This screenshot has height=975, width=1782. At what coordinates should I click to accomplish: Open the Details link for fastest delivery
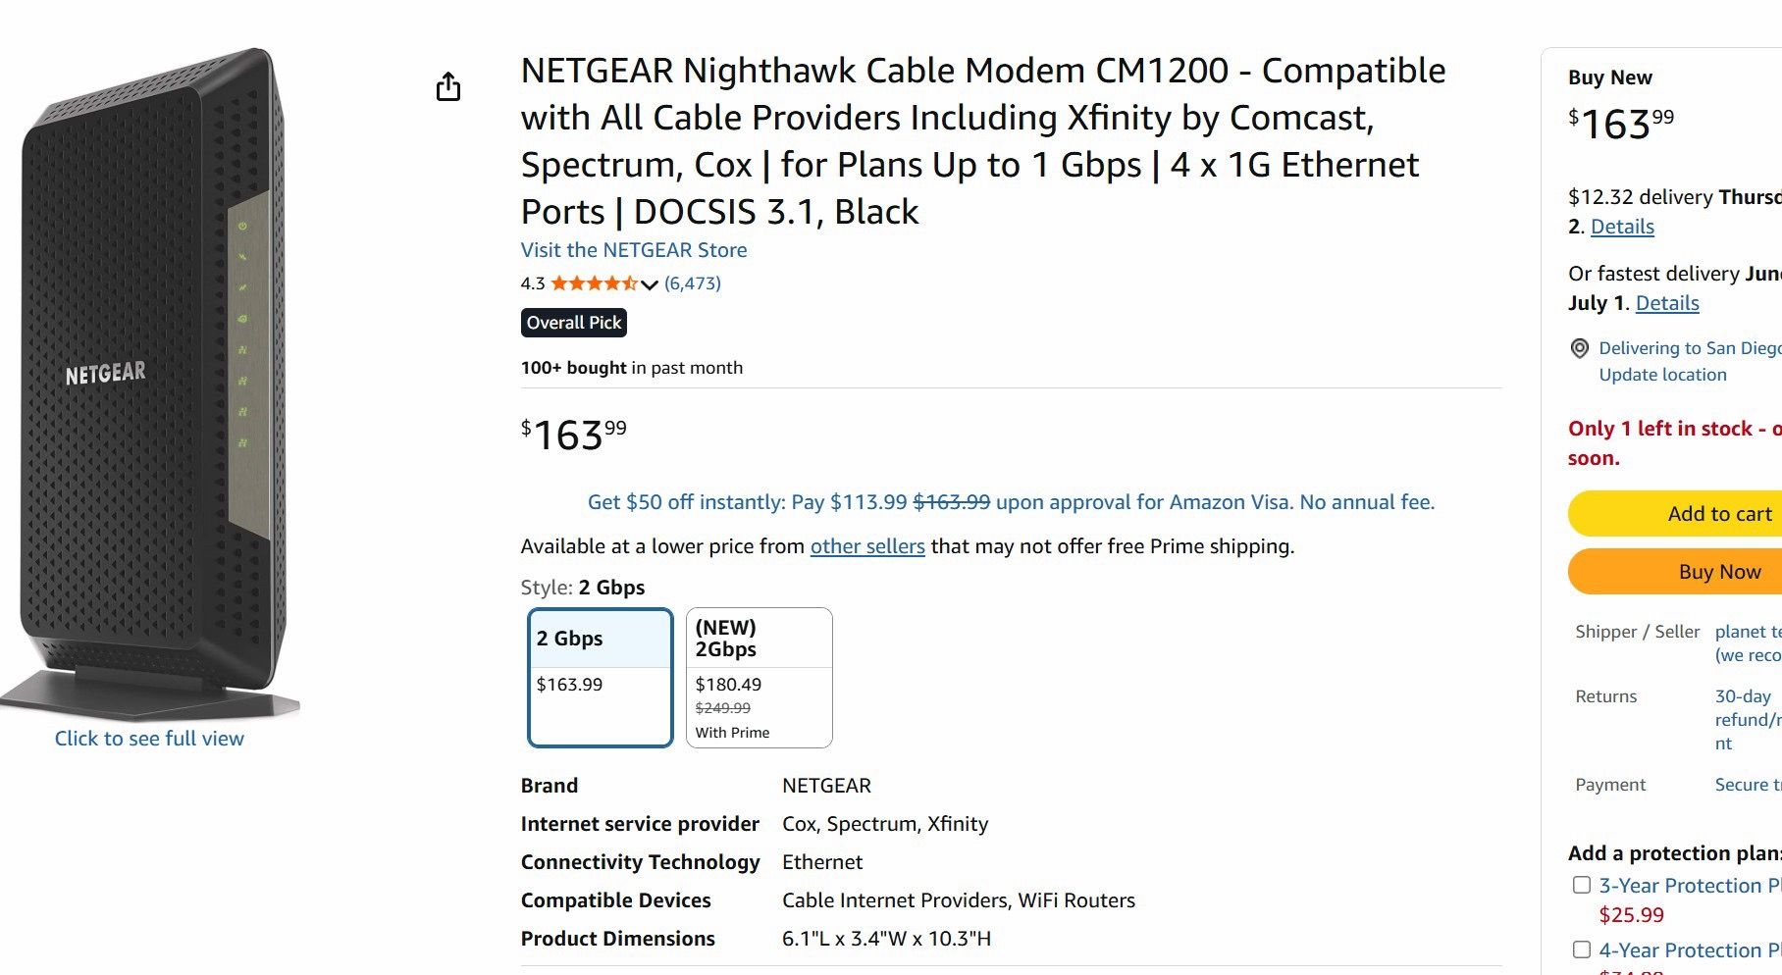1667,303
